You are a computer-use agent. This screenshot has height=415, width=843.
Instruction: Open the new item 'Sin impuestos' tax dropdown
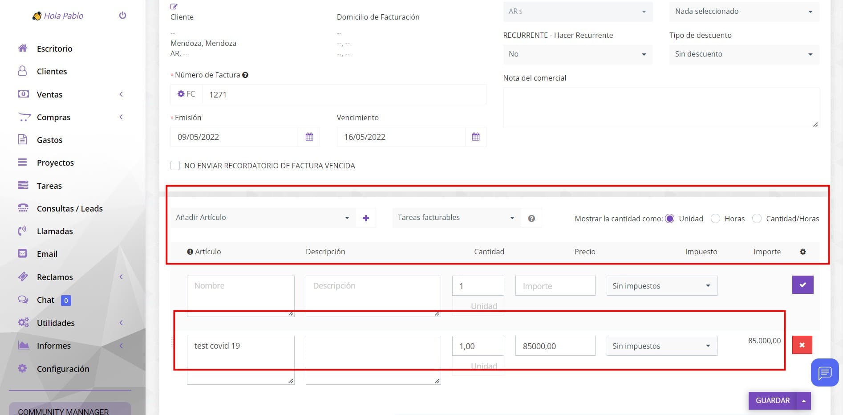coord(662,286)
